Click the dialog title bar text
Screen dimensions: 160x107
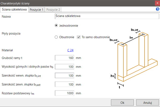(16, 3)
